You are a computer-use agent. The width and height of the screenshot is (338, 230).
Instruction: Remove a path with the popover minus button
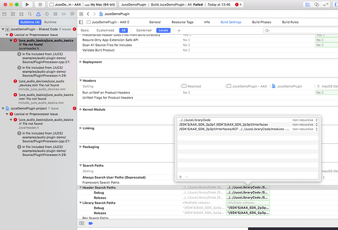click(x=187, y=177)
